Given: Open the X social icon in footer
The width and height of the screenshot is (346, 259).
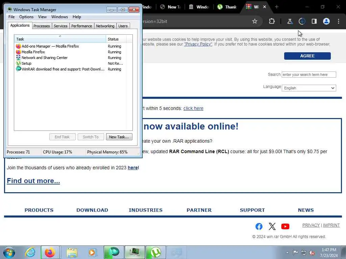Looking at the screenshot, I should tap(272, 226).
